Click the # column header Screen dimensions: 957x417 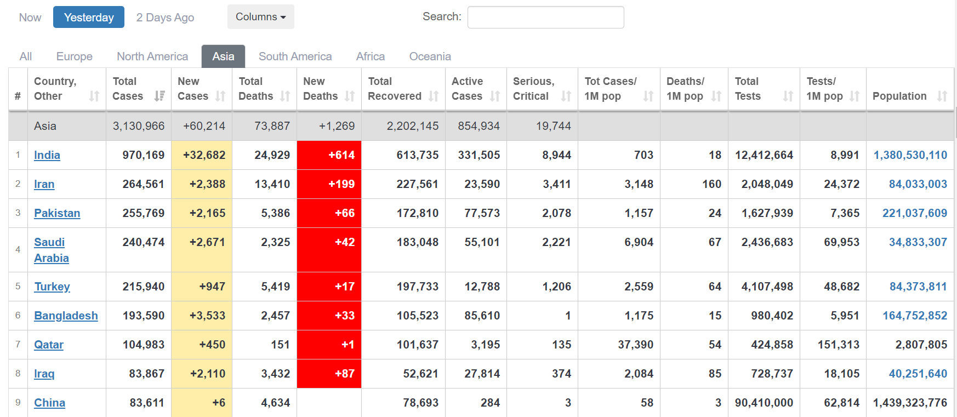coord(18,96)
